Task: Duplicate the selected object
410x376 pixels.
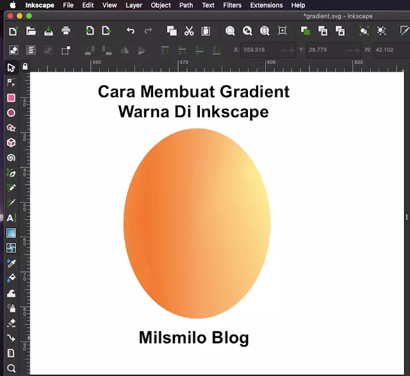Action: tap(306, 31)
